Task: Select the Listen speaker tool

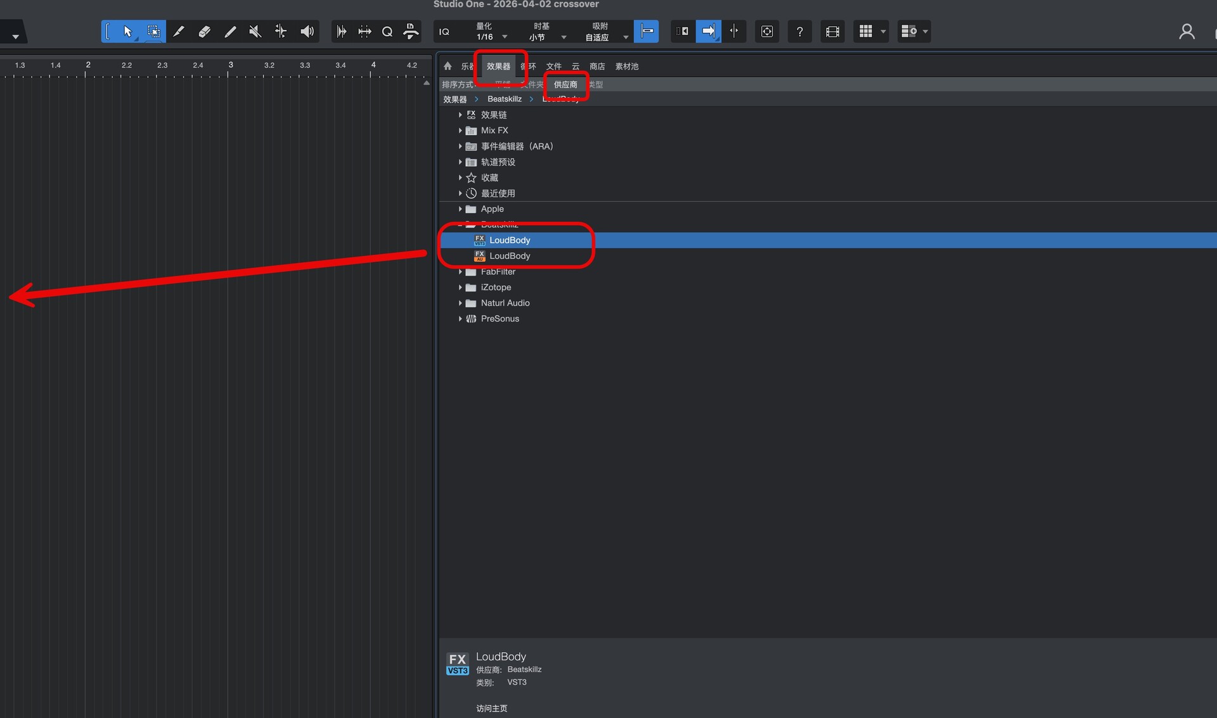Action: pos(307,32)
